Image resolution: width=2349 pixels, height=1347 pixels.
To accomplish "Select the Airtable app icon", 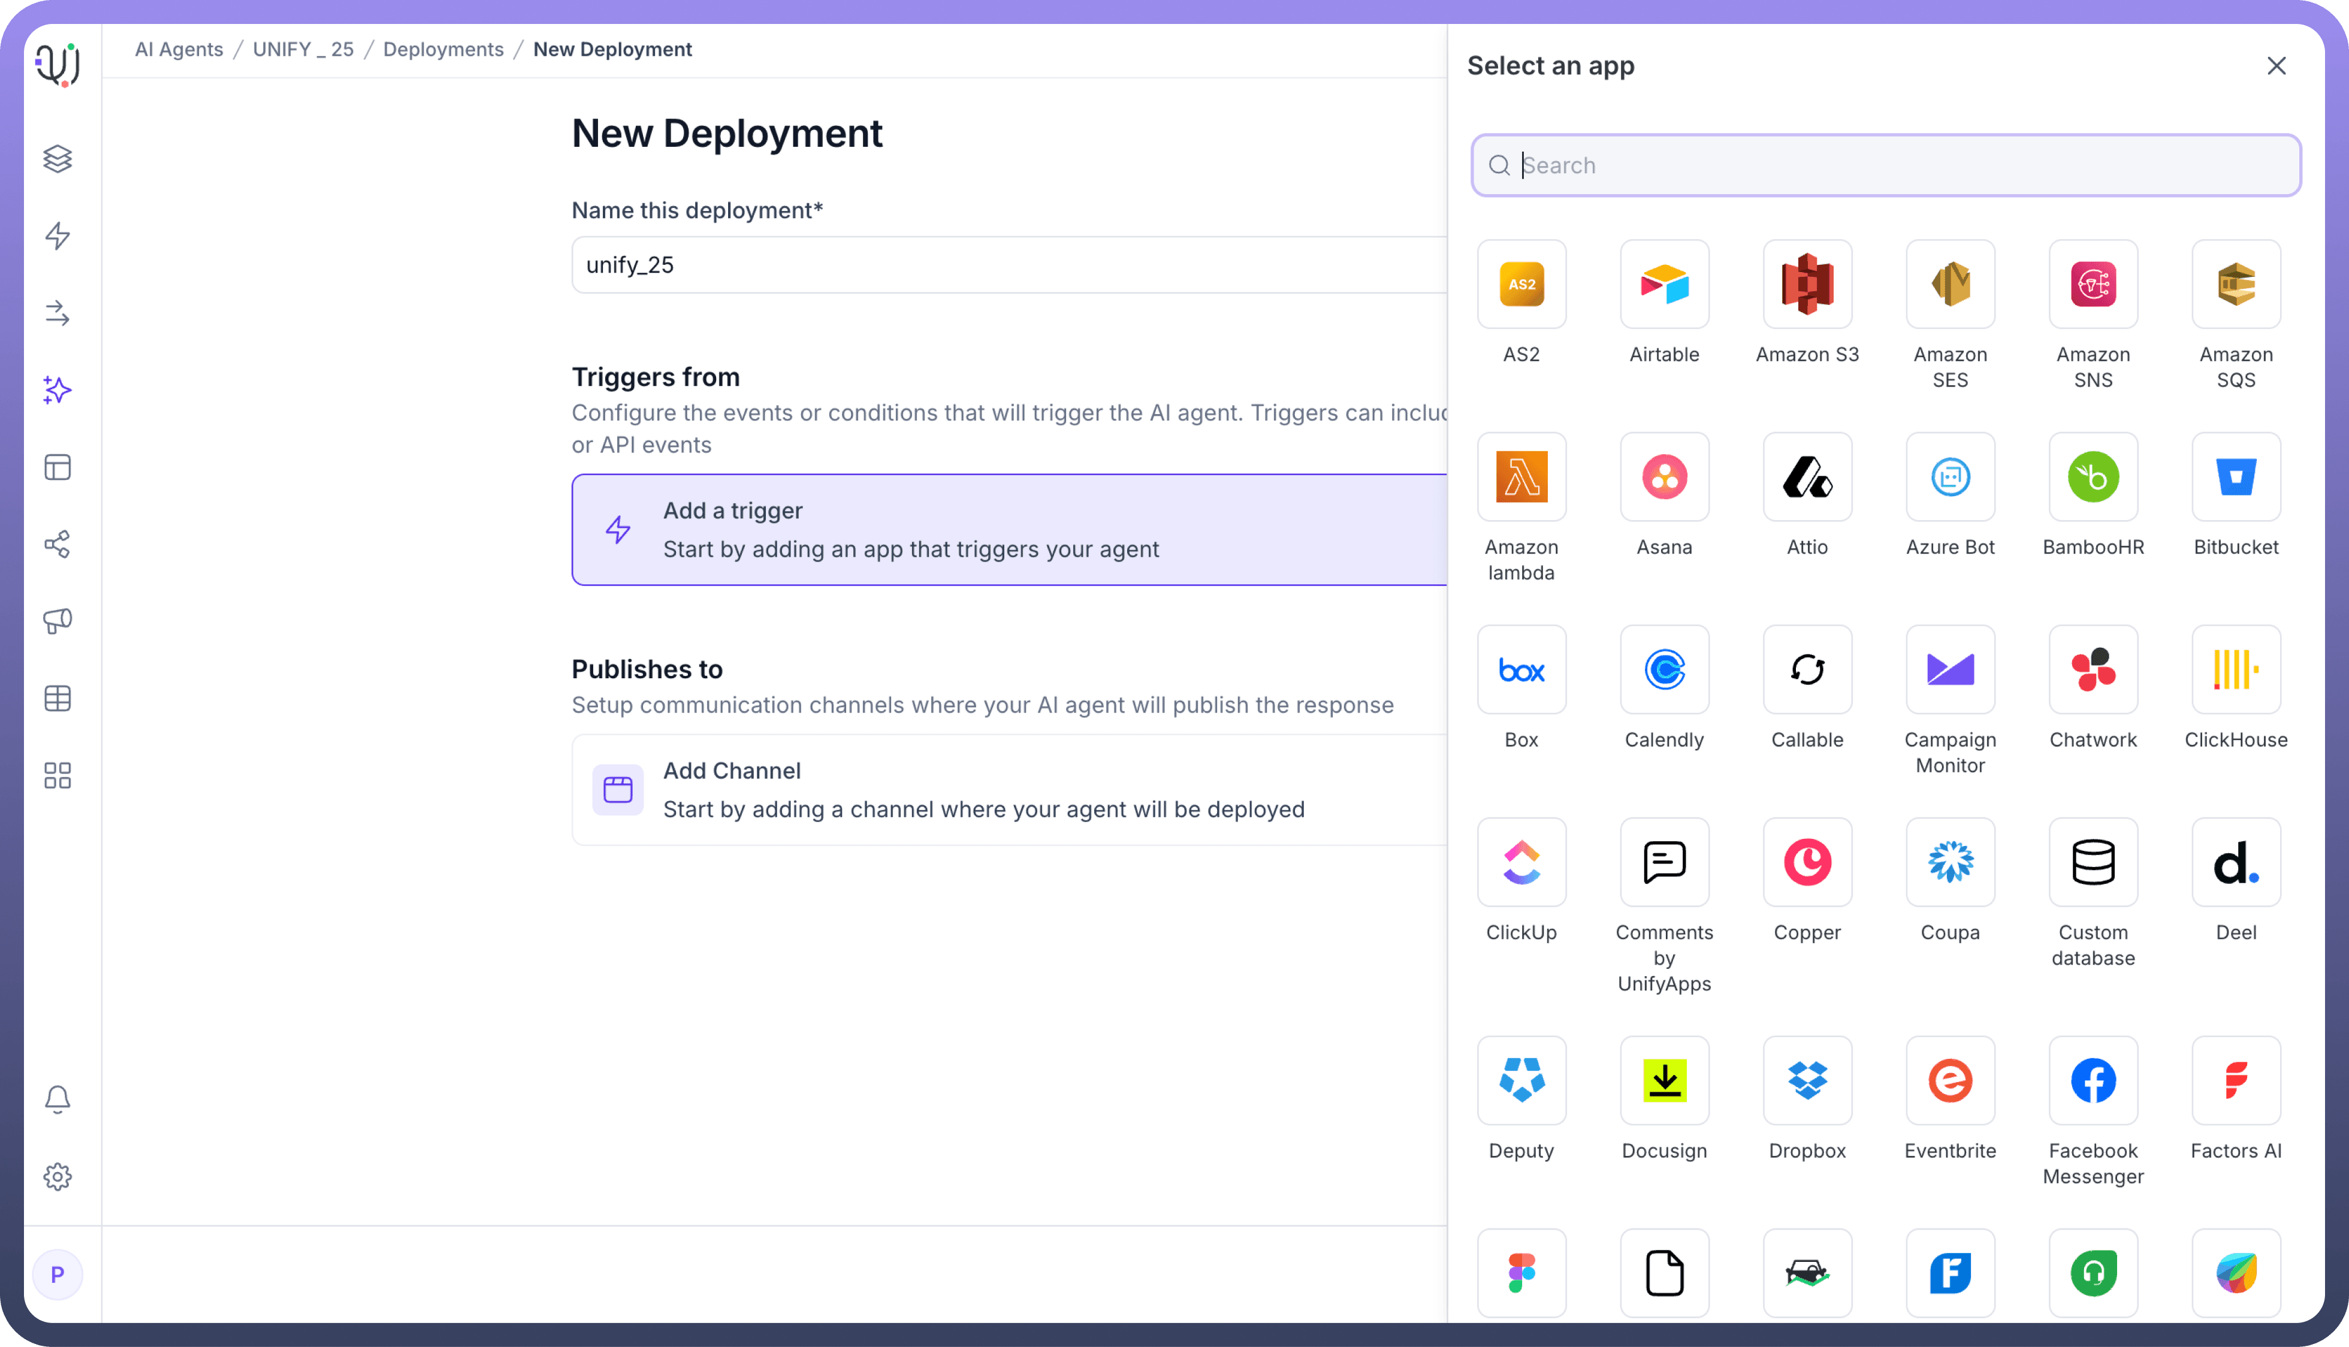I will 1663,284.
